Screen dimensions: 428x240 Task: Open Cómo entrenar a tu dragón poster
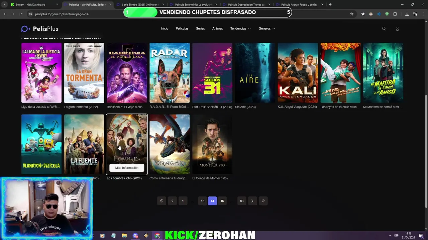point(170,144)
